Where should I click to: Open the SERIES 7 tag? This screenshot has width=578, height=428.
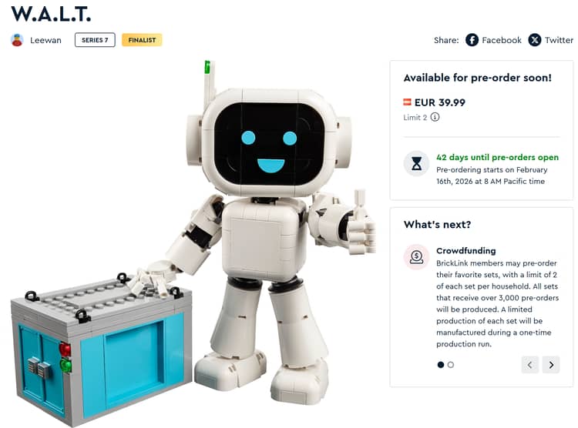click(95, 40)
